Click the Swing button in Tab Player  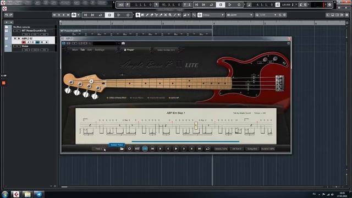coord(252,149)
